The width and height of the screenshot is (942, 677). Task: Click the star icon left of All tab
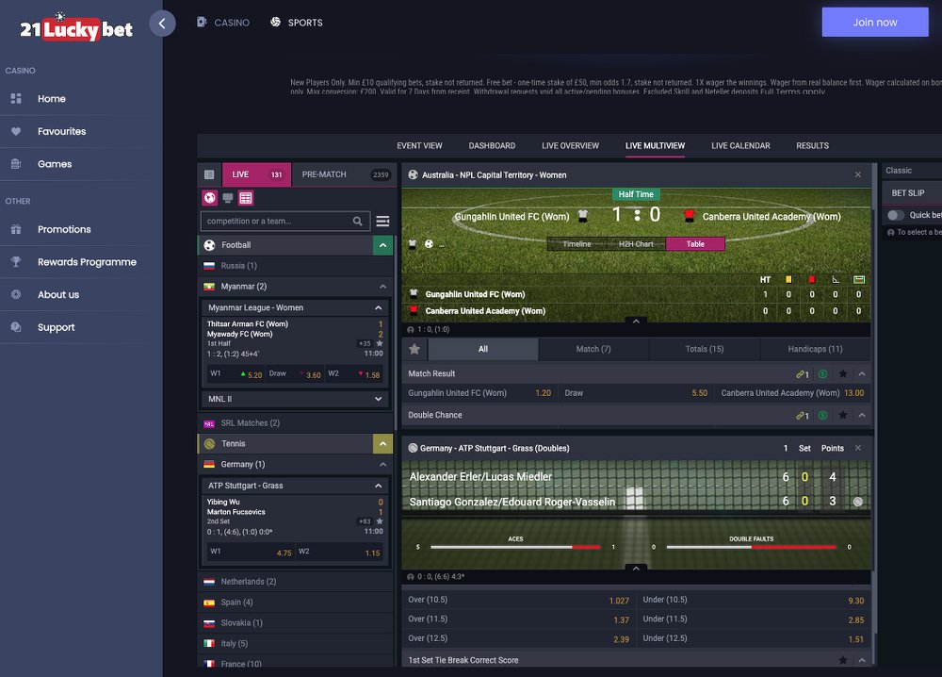point(414,349)
